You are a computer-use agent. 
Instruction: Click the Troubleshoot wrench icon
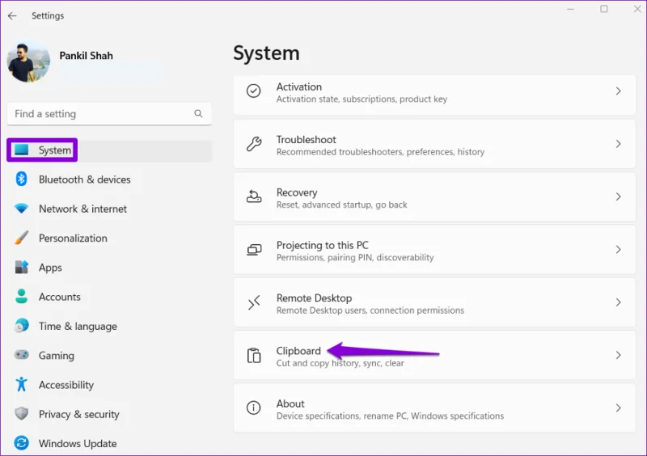tap(254, 144)
